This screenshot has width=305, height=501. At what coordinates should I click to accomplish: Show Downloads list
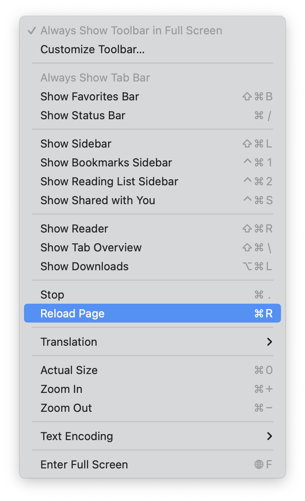pyautogui.click(x=84, y=267)
